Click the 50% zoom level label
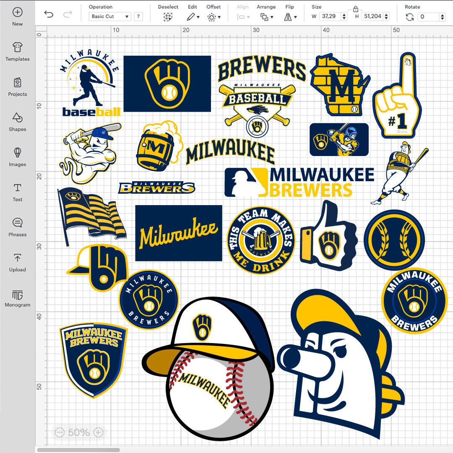Screen dimensions: 453x453 (x=79, y=432)
